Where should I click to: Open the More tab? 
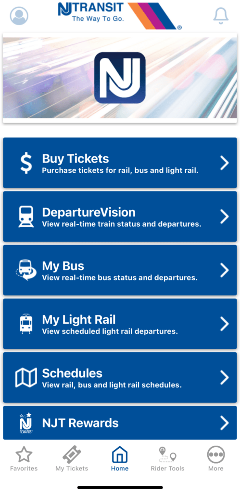tap(216, 458)
